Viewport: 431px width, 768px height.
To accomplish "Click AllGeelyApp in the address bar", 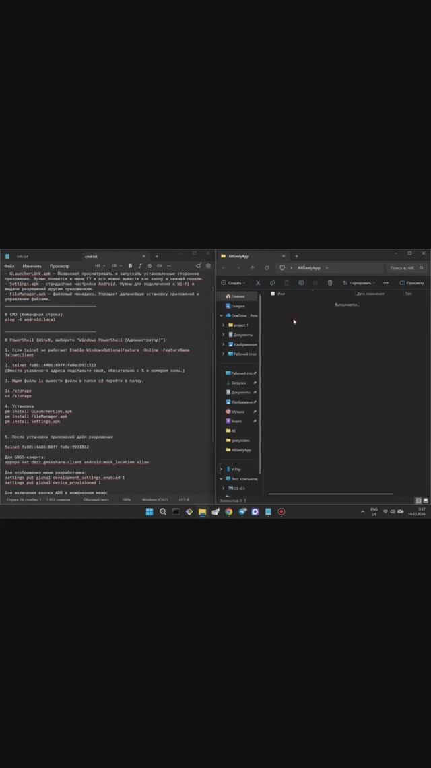I will tap(308, 268).
